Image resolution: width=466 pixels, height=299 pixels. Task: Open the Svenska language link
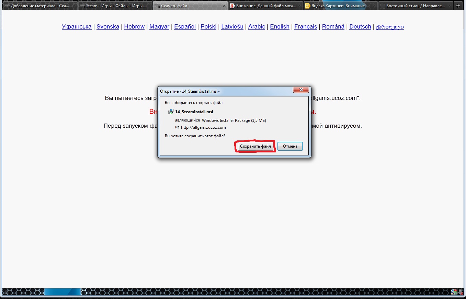point(108,26)
